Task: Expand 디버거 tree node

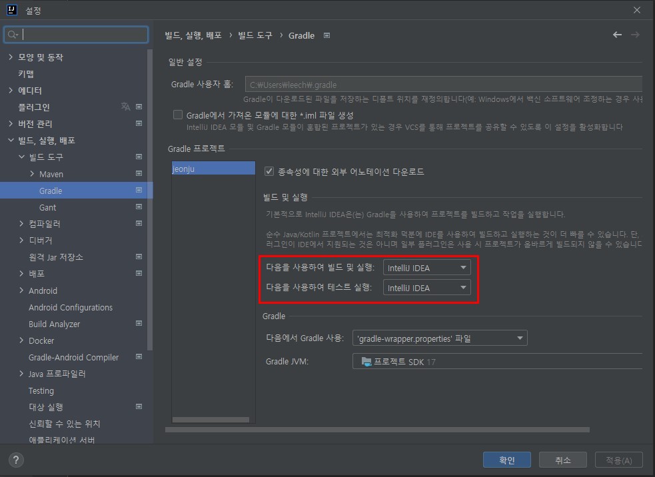Action: click(x=22, y=240)
